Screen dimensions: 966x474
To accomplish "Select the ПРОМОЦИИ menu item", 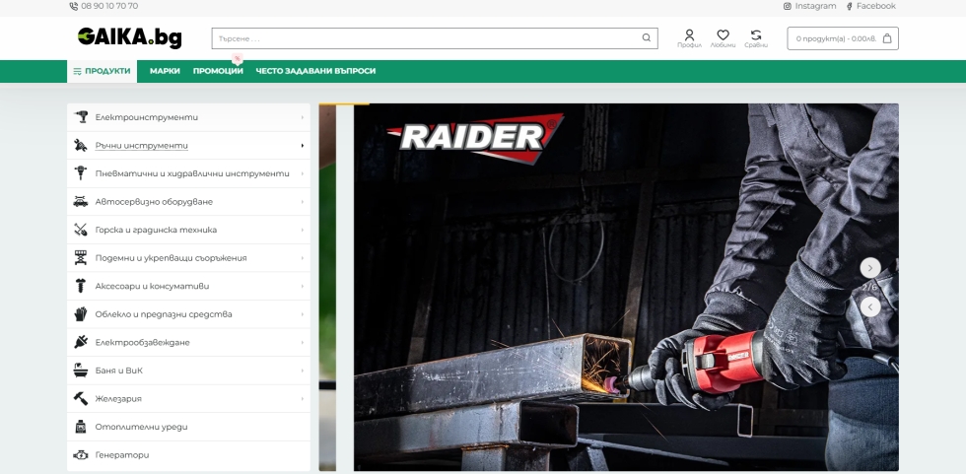I will point(218,71).
